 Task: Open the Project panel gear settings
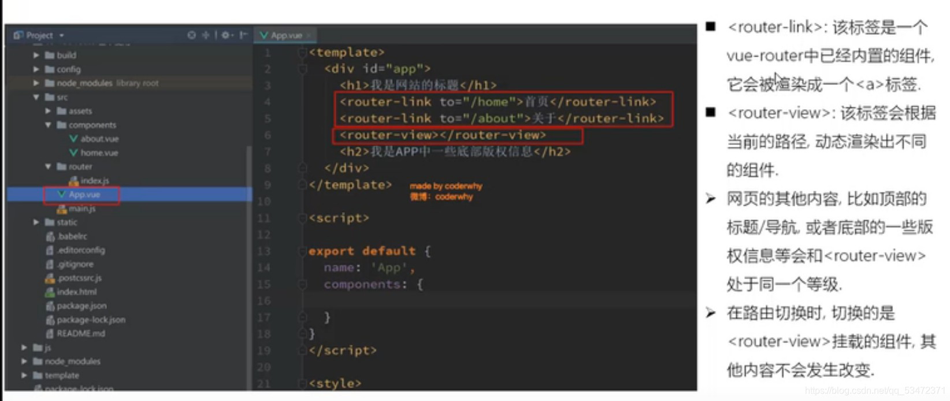pos(226,35)
